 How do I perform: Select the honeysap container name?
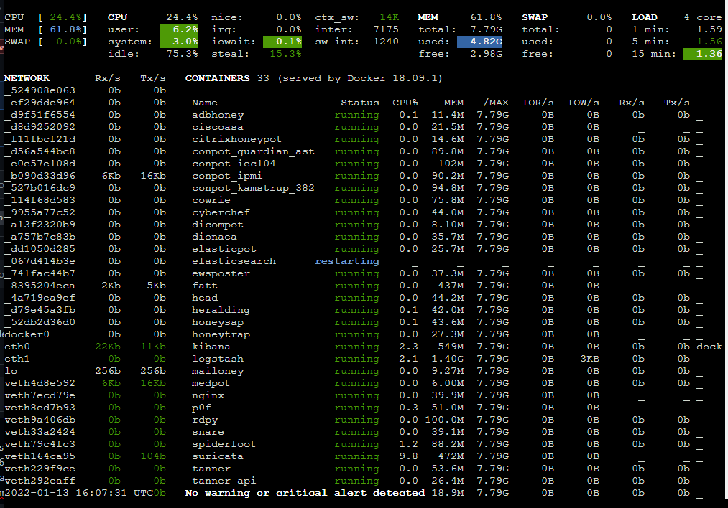[218, 322]
